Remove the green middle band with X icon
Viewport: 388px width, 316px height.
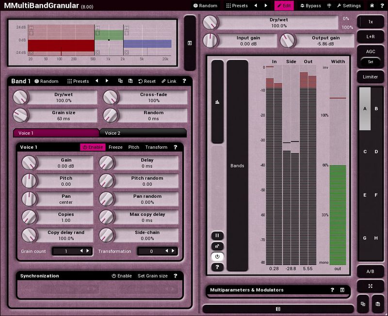pyautogui.click(x=97, y=52)
